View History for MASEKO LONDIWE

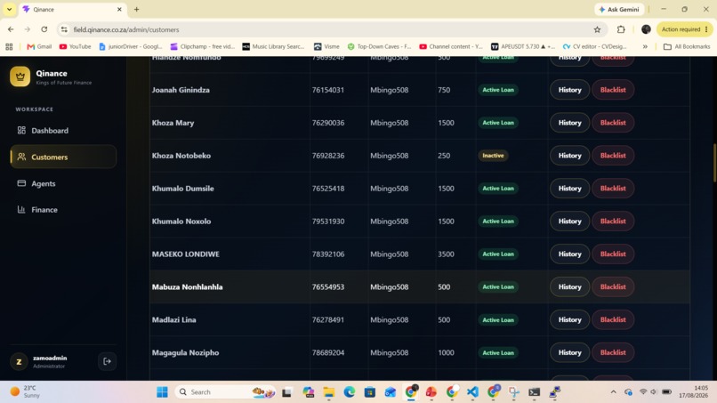[x=569, y=254]
